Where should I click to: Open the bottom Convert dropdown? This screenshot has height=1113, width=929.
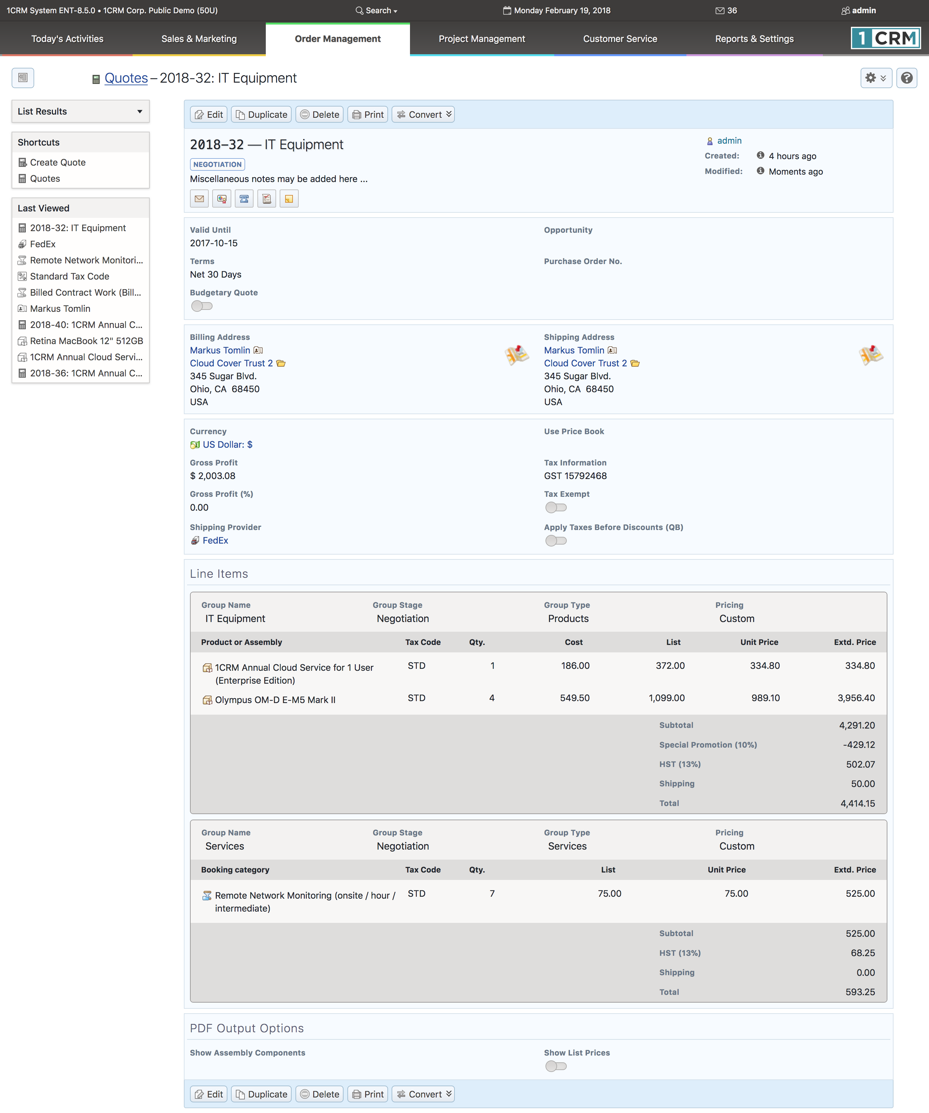(423, 1095)
